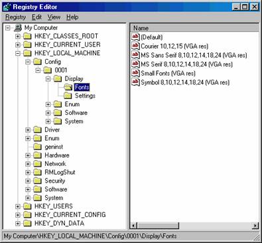Screen dimensions: 262x243
Task: Collapse the My Computer root node
Action: [x=8, y=28]
